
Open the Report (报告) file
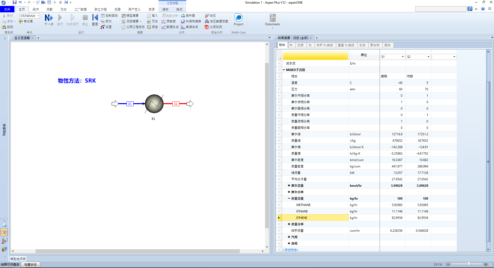click(152, 27)
